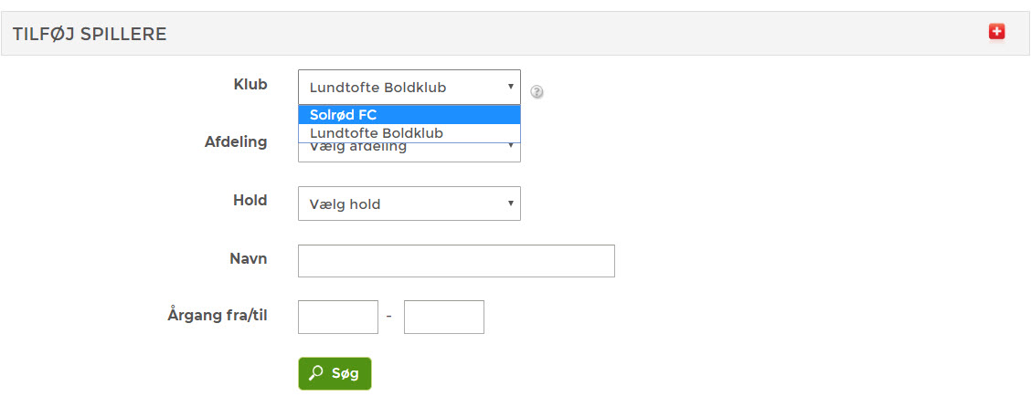1031x407 pixels.
Task: Choose Lundtofte Boldklub in the open list
Action: [x=409, y=133]
